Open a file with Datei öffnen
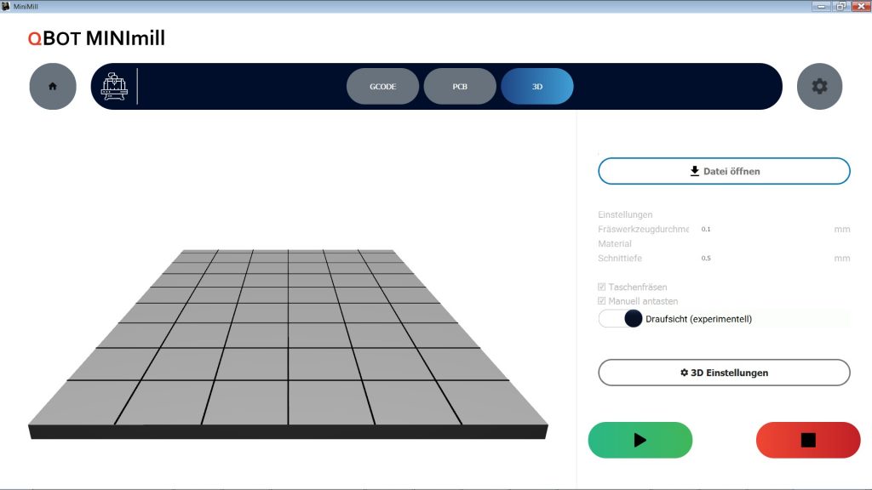Image resolution: width=872 pixels, height=490 pixels. [724, 171]
